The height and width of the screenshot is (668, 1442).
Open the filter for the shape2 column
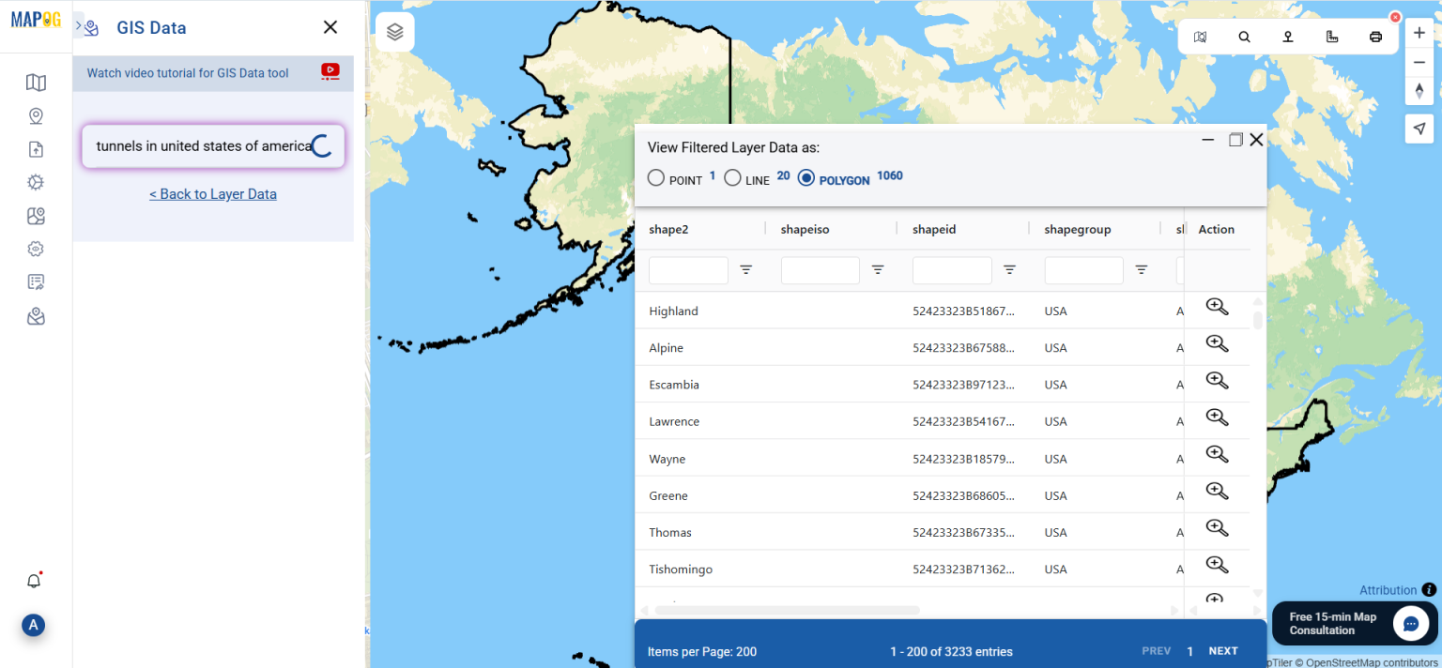(x=746, y=269)
